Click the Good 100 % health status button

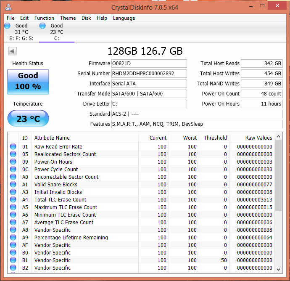click(x=28, y=82)
